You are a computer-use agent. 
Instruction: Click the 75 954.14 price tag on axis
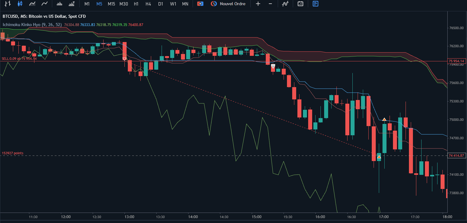pos(456,61)
